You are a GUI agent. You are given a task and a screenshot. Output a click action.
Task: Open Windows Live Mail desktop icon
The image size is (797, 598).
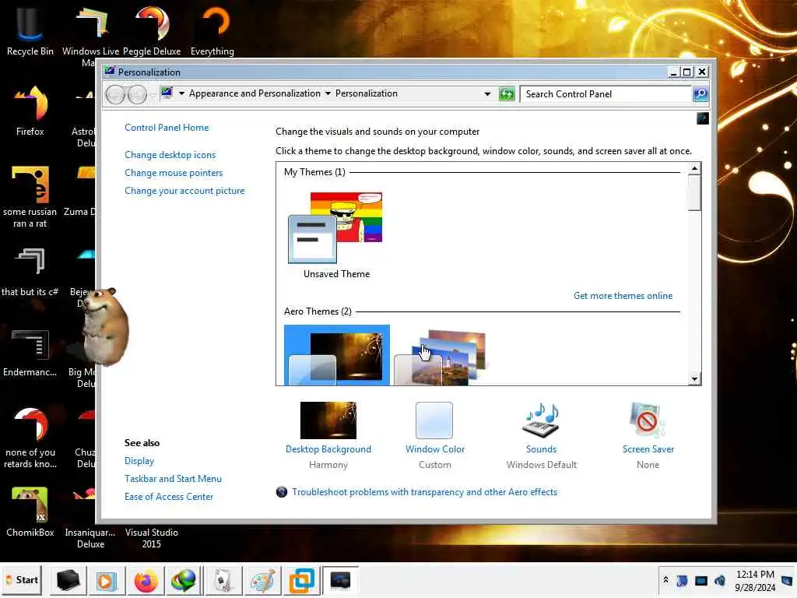[x=90, y=34]
